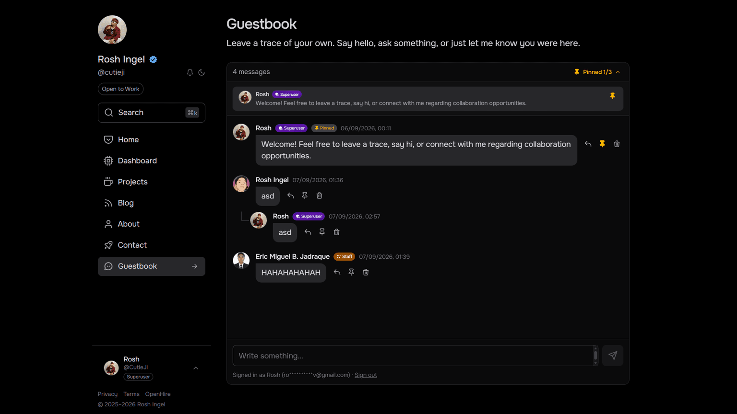Open the notifications bell icon

[190, 72]
